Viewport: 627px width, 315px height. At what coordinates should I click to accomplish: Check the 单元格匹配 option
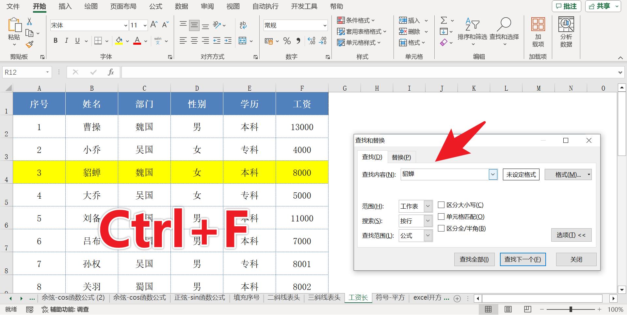pos(441,217)
